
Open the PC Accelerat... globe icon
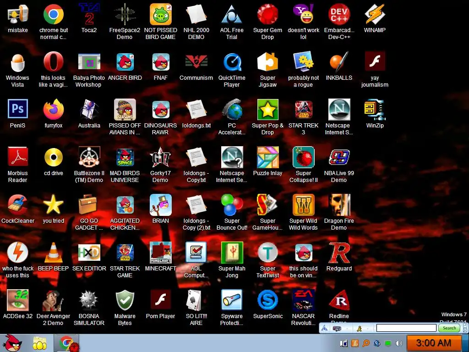coord(232,110)
